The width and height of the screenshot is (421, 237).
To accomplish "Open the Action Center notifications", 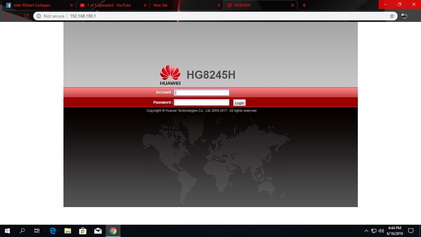I will (411, 231).
